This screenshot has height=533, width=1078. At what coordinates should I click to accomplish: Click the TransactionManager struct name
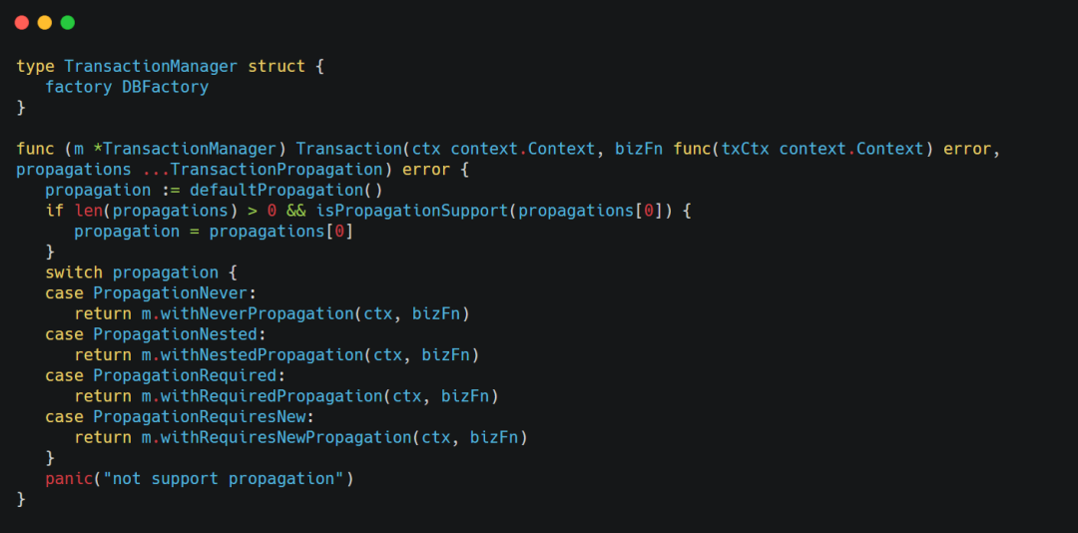tap(151, 67)
